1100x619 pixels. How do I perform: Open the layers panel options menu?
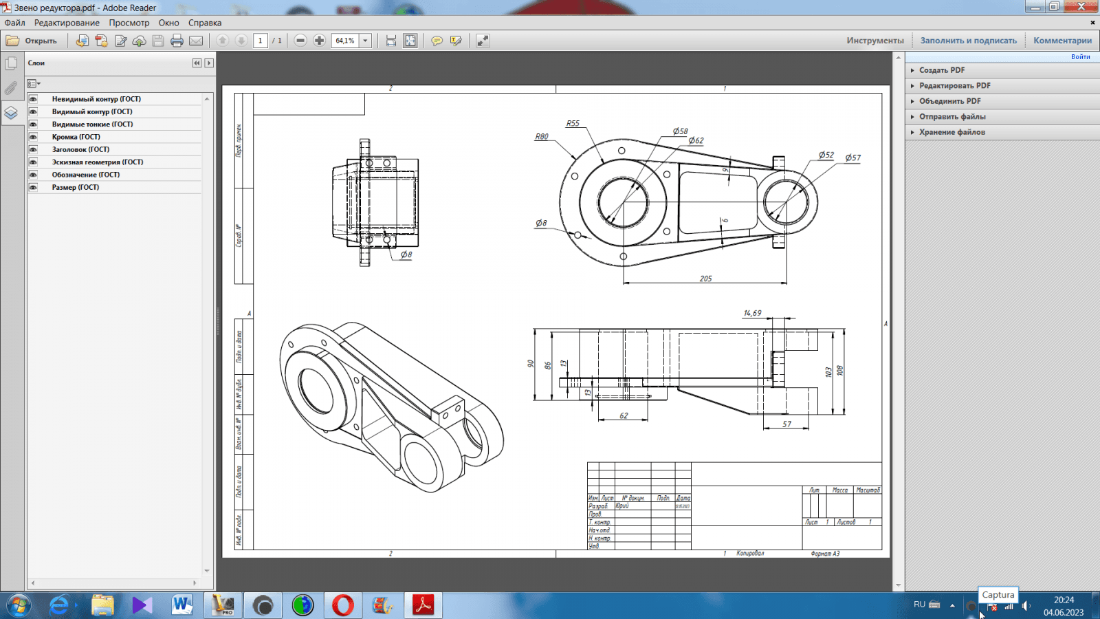point(34,83)
